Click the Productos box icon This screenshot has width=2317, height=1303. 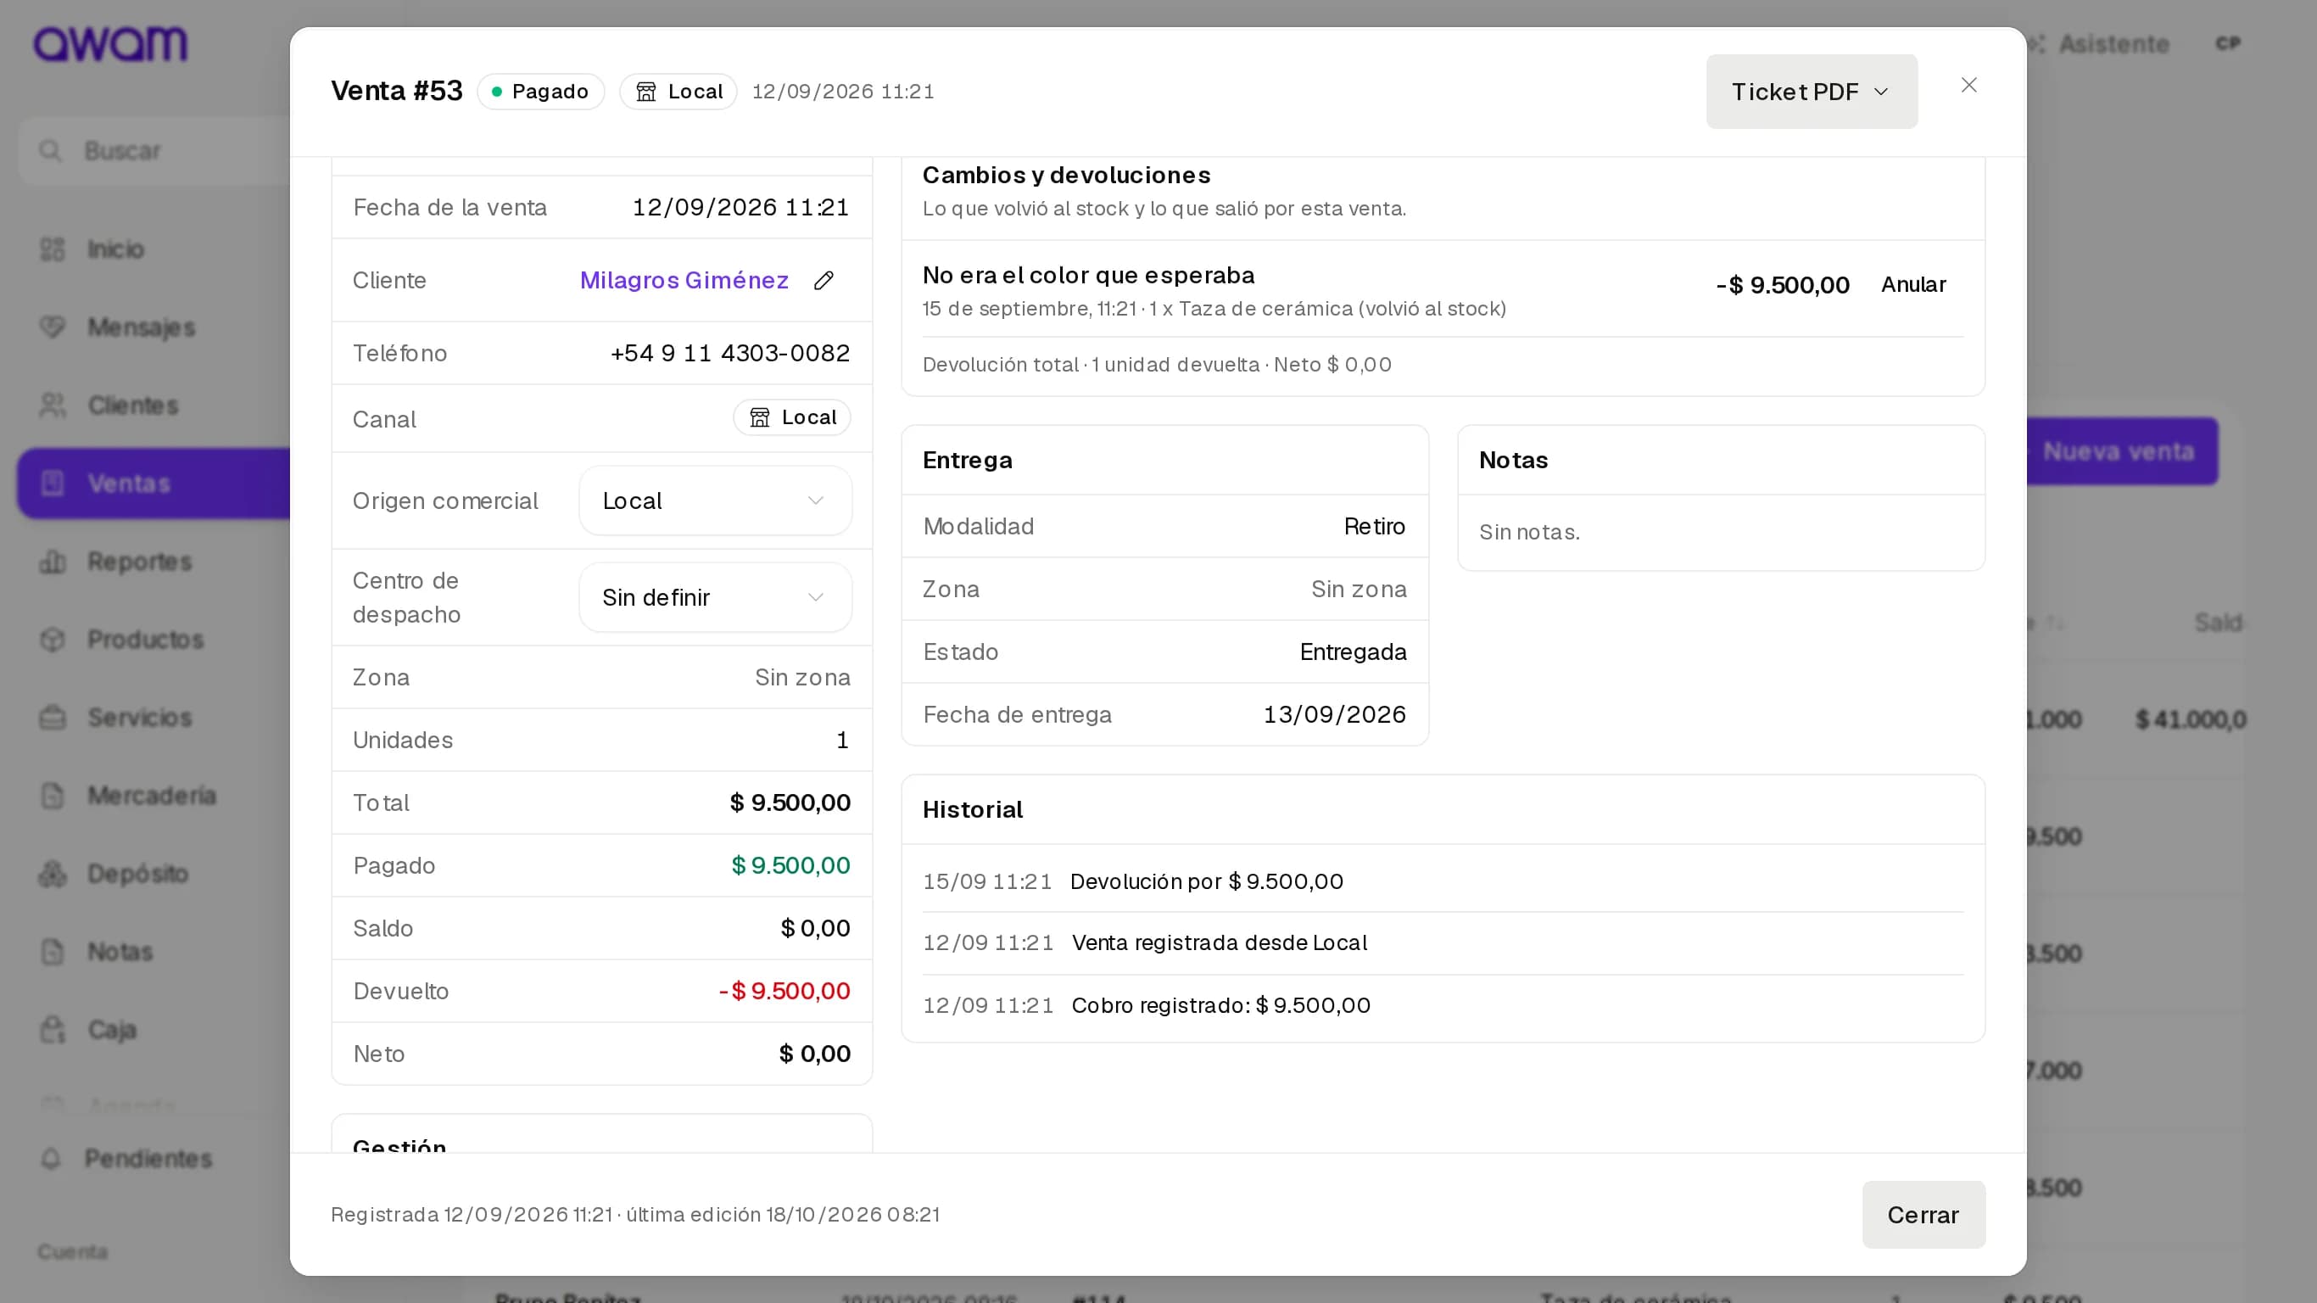click(53, 640)
